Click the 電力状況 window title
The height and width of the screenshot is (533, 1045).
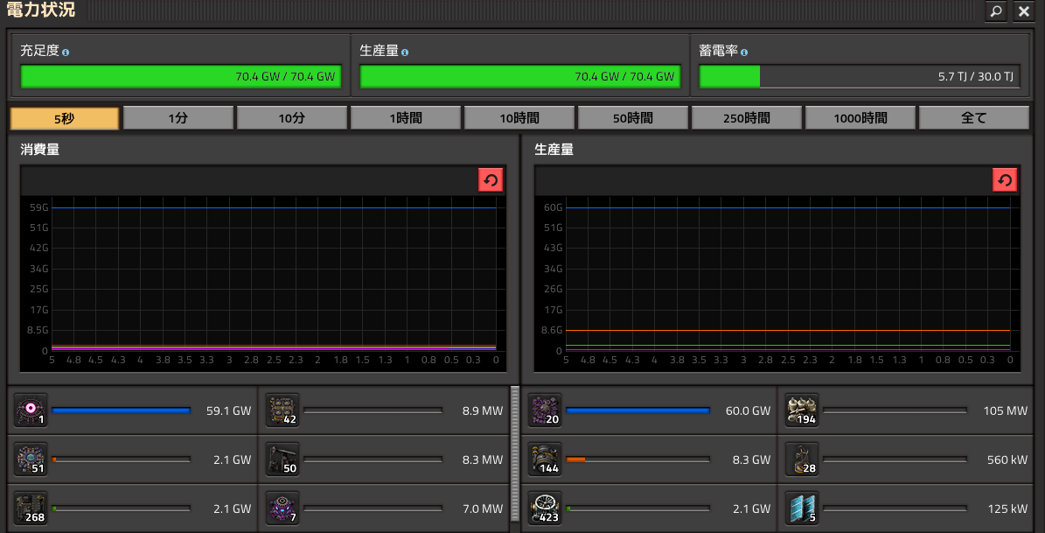(x=40, y=10)
